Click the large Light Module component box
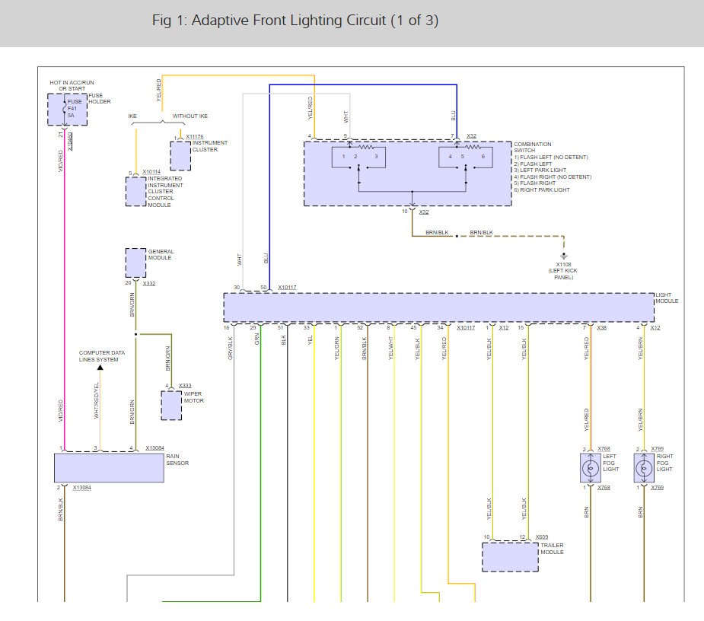 tap(438, 307)
